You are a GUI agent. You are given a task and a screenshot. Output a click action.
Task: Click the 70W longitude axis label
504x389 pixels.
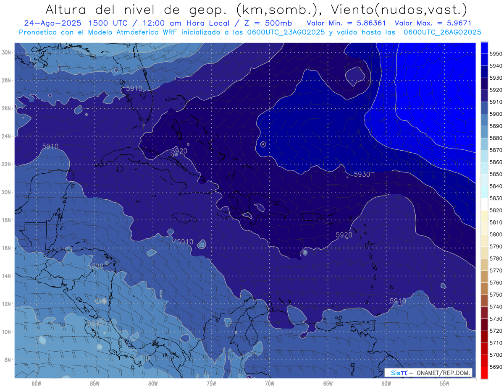pos(270,384)
